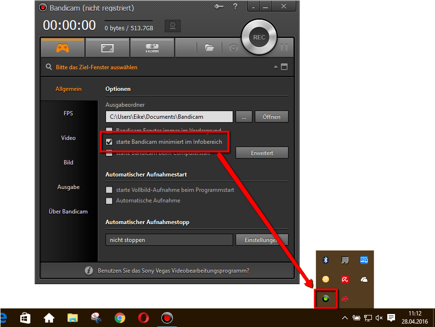Open the Action Center notification icon
The height and width of the screenshot is (327, 435).
tap(391, 318)
